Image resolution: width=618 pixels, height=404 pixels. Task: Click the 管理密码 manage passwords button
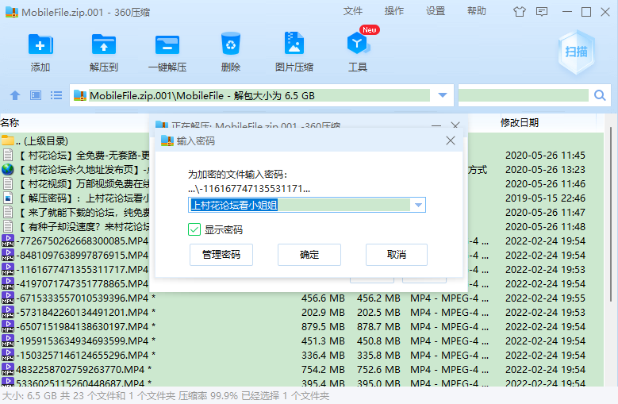pos(221,255)
